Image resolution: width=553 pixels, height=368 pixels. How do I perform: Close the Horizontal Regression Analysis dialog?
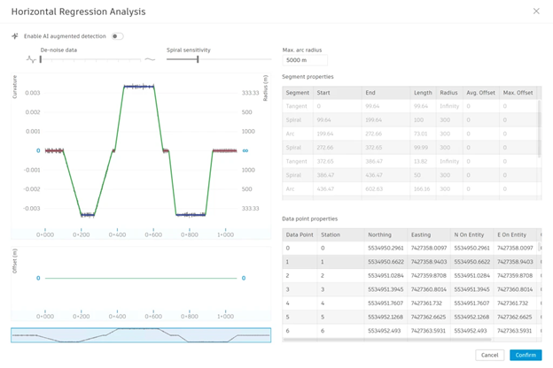tap(535, 11)
